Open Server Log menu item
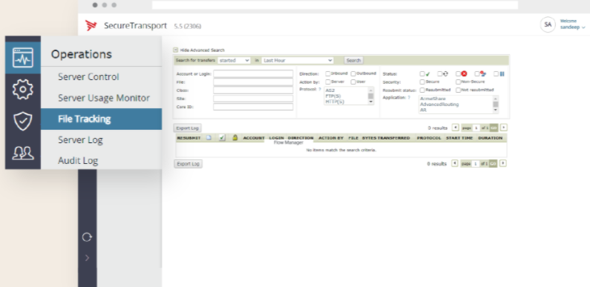The width and height of the screenshot is (590, 287). point(80,140)
